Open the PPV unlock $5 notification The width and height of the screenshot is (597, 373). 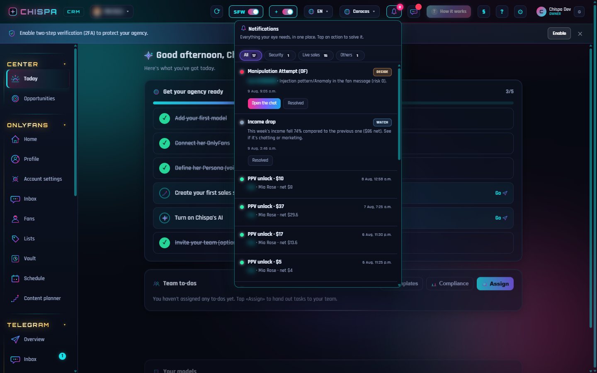pyautogui.click(x=316, y=268)
